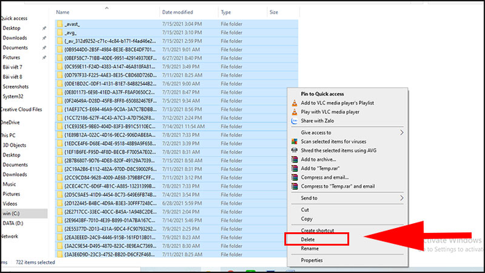Screen dimensions: 485x273
Task: Expand the Send to submenu arrow
Action: pos(401,198)
